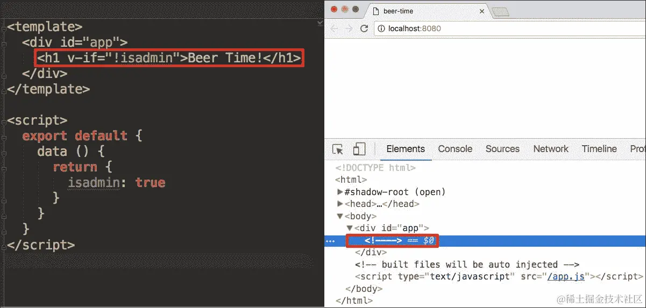Click the three-dot marker beside selected node
This screenshot has height=308, width=646.
tap(330, 241)
